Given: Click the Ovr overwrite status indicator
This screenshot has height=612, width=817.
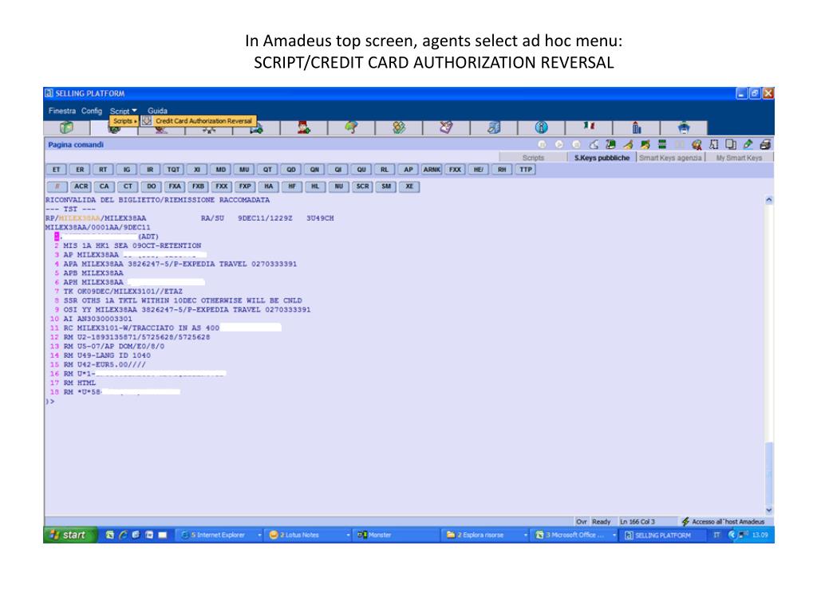Looking at the screenshot, I should 581,521.
